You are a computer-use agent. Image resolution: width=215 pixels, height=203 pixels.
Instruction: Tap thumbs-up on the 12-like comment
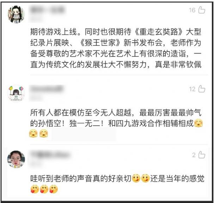[202, 89]
